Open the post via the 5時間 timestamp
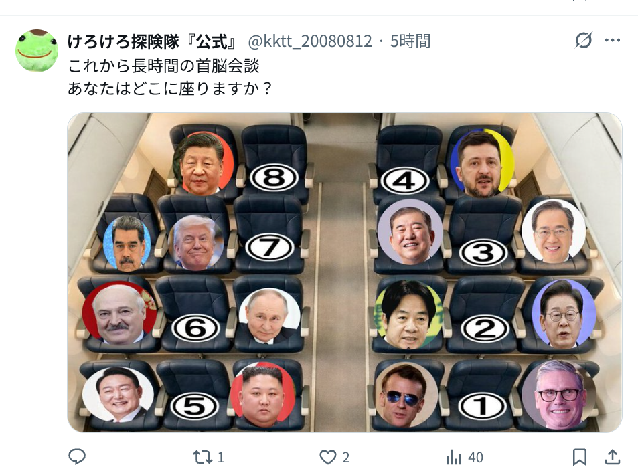 coord(410,41)
